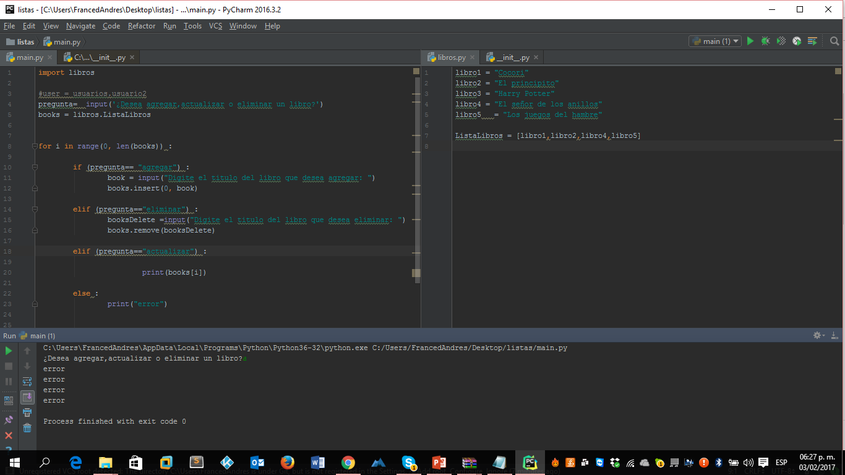Click the listas breadcrumb folder
This screenshot has width=845, height=475.
pyautogui.click(x=20, y=42)
